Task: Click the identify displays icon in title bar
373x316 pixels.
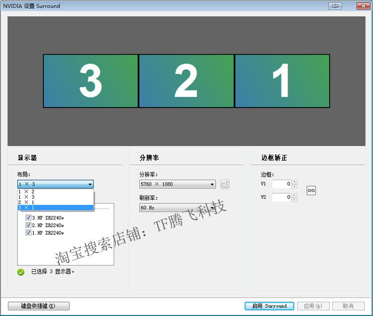Action: click(x=335, y=6)
